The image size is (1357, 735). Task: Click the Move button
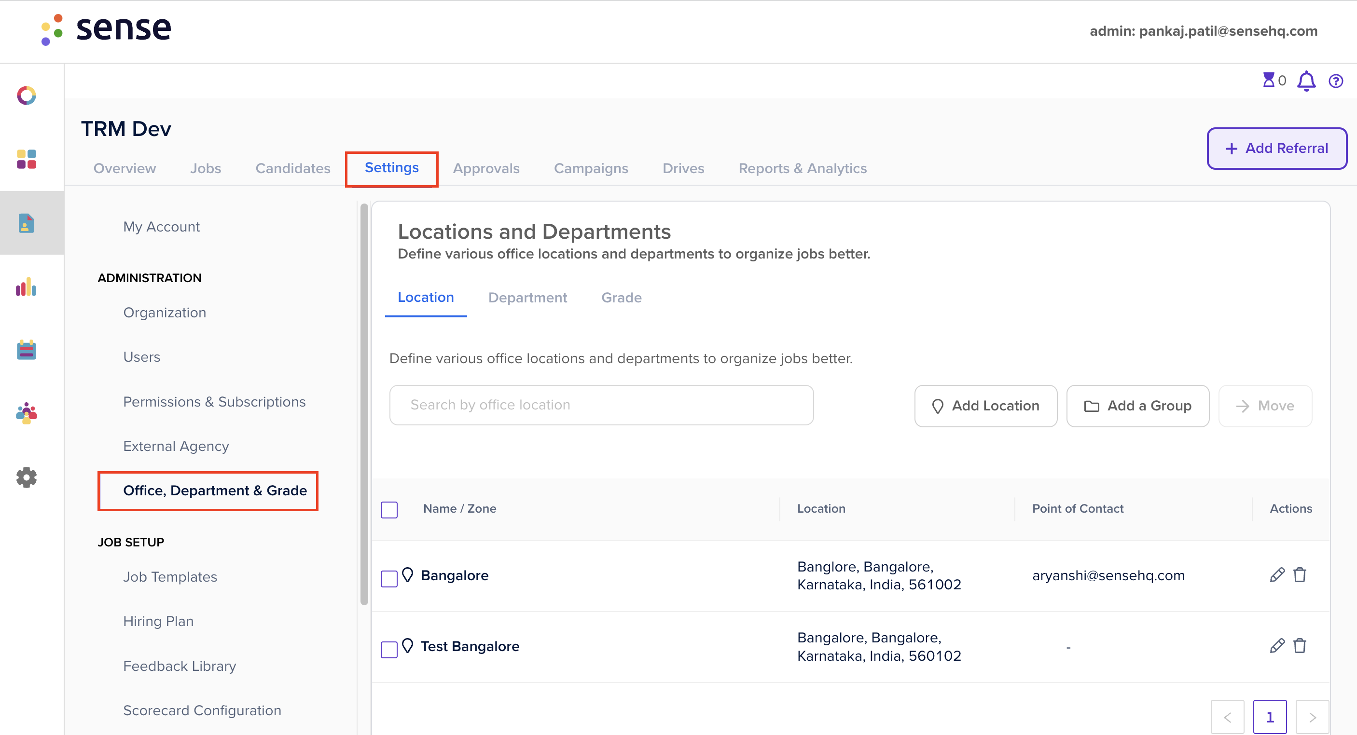point(1265,406)
